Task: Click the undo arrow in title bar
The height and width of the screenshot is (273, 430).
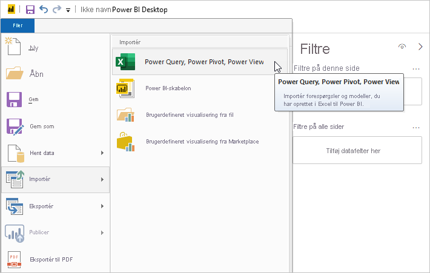Action: (x=43, y=10)
